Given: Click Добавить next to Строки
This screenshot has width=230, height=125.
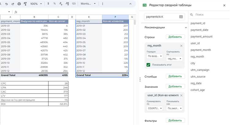Looking at the screenshot, I should [175, 37].
